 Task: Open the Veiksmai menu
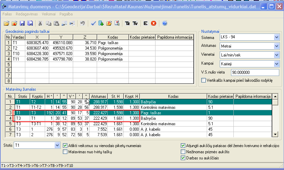[49, 14]
